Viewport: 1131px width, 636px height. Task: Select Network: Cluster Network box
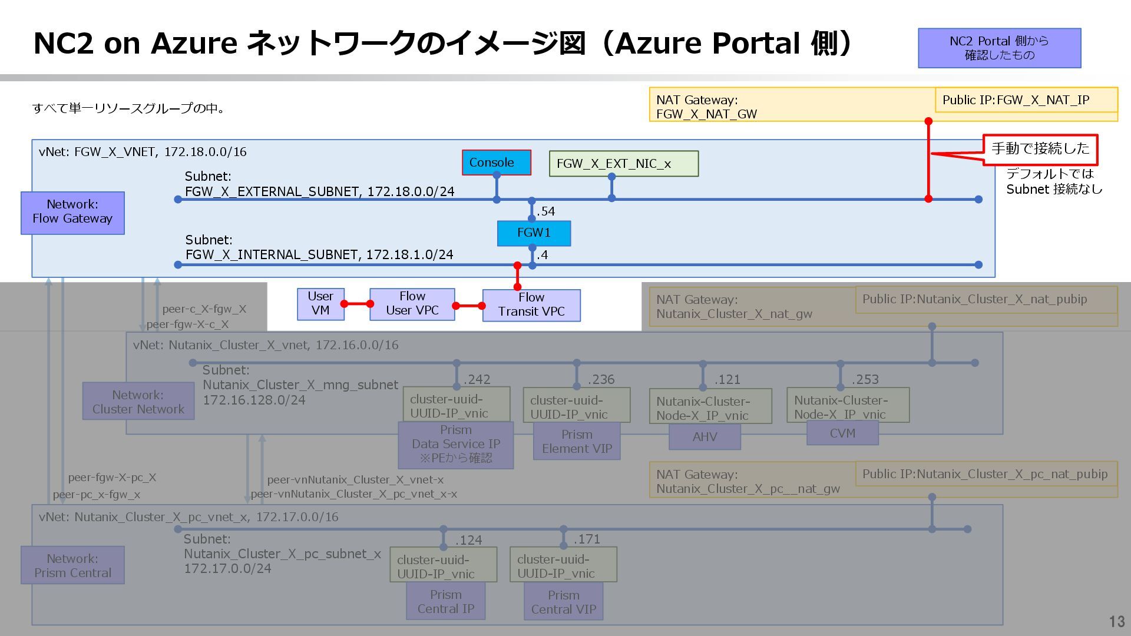coord(138,402)
